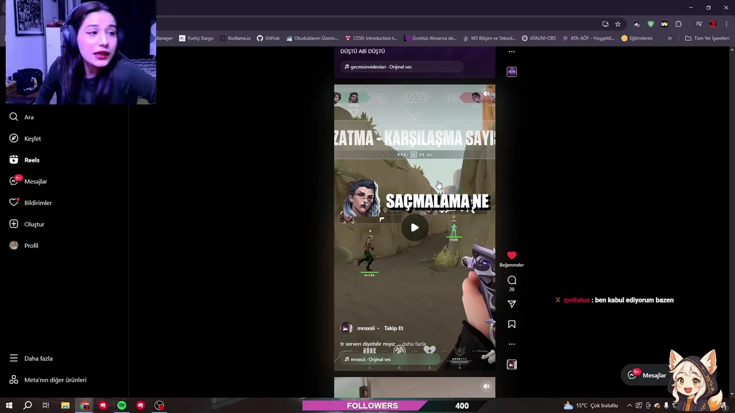Open more options of previous reel

(512, 52)
